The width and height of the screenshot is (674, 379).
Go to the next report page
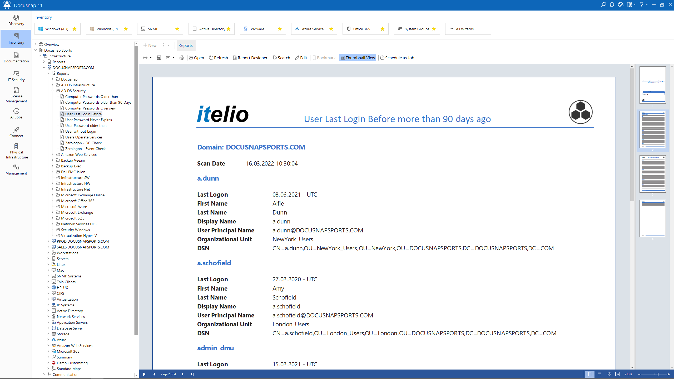point(182,374)
